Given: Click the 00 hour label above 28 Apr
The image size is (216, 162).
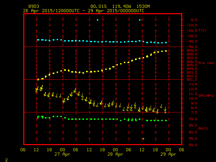Looking at the screenshot, I should [x=115, y=150].
